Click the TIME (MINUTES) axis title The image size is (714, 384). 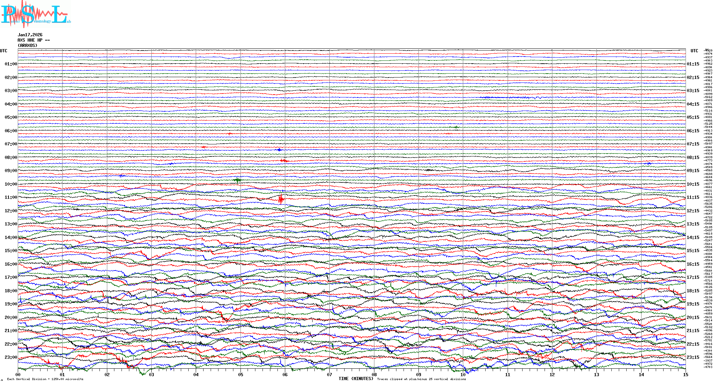click(356, 379)
